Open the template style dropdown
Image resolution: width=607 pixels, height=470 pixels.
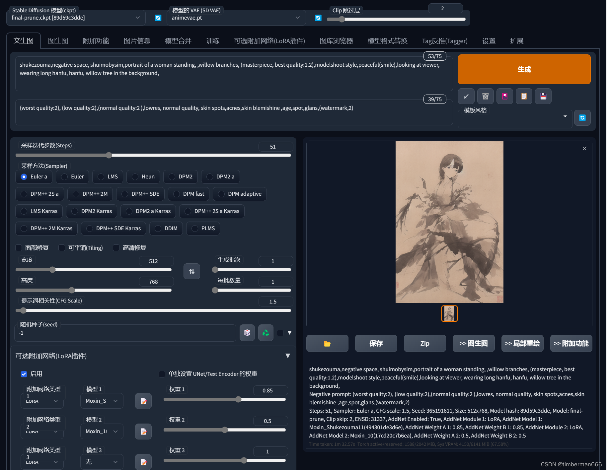tap(515, 119)
